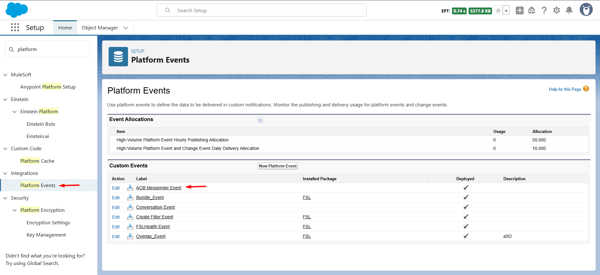Open the Help question mark icon
Image resolution: width=600 pixels, height=275 pixels.
point(544,10)
